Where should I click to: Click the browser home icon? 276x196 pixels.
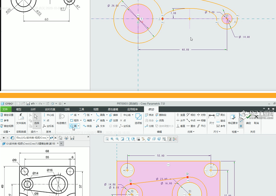point(60,138)
